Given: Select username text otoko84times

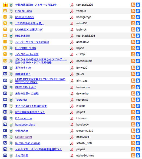Looking at the screenshot, I should [x=85, y=155].
